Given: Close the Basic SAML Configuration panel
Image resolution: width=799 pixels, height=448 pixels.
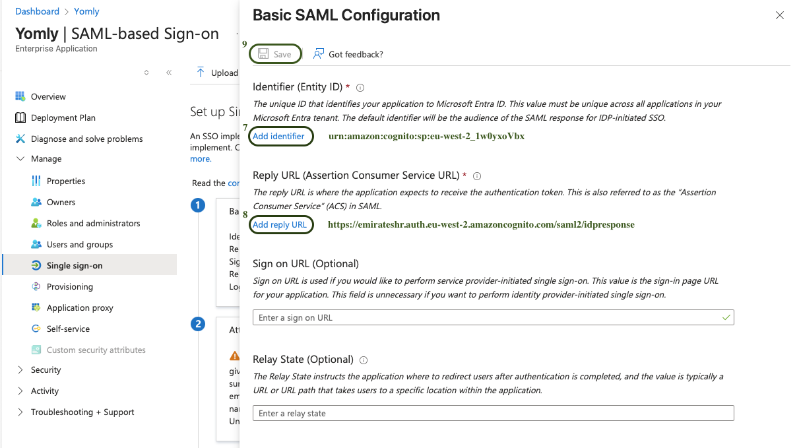Looking at the screenshot, I should click(780, 15).
